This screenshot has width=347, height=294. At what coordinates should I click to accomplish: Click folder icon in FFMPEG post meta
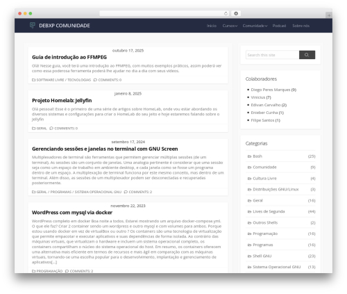pos(33,80)
